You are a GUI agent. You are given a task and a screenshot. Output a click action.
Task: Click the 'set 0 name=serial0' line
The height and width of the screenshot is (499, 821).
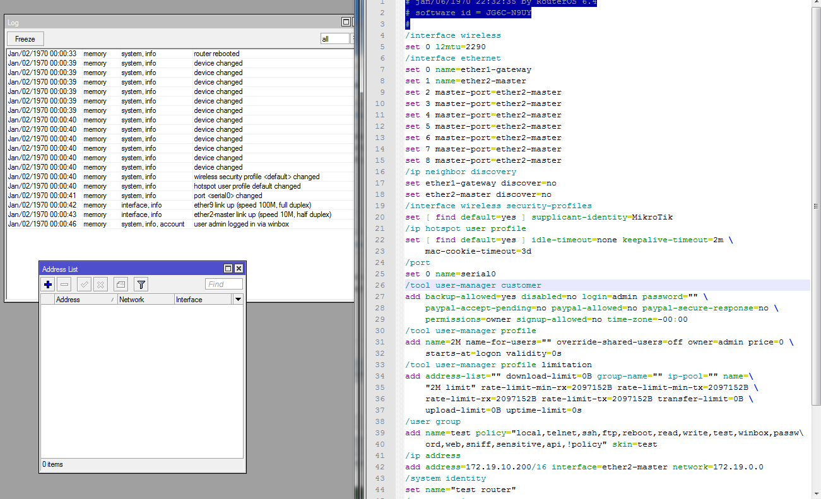click(451, 274)
